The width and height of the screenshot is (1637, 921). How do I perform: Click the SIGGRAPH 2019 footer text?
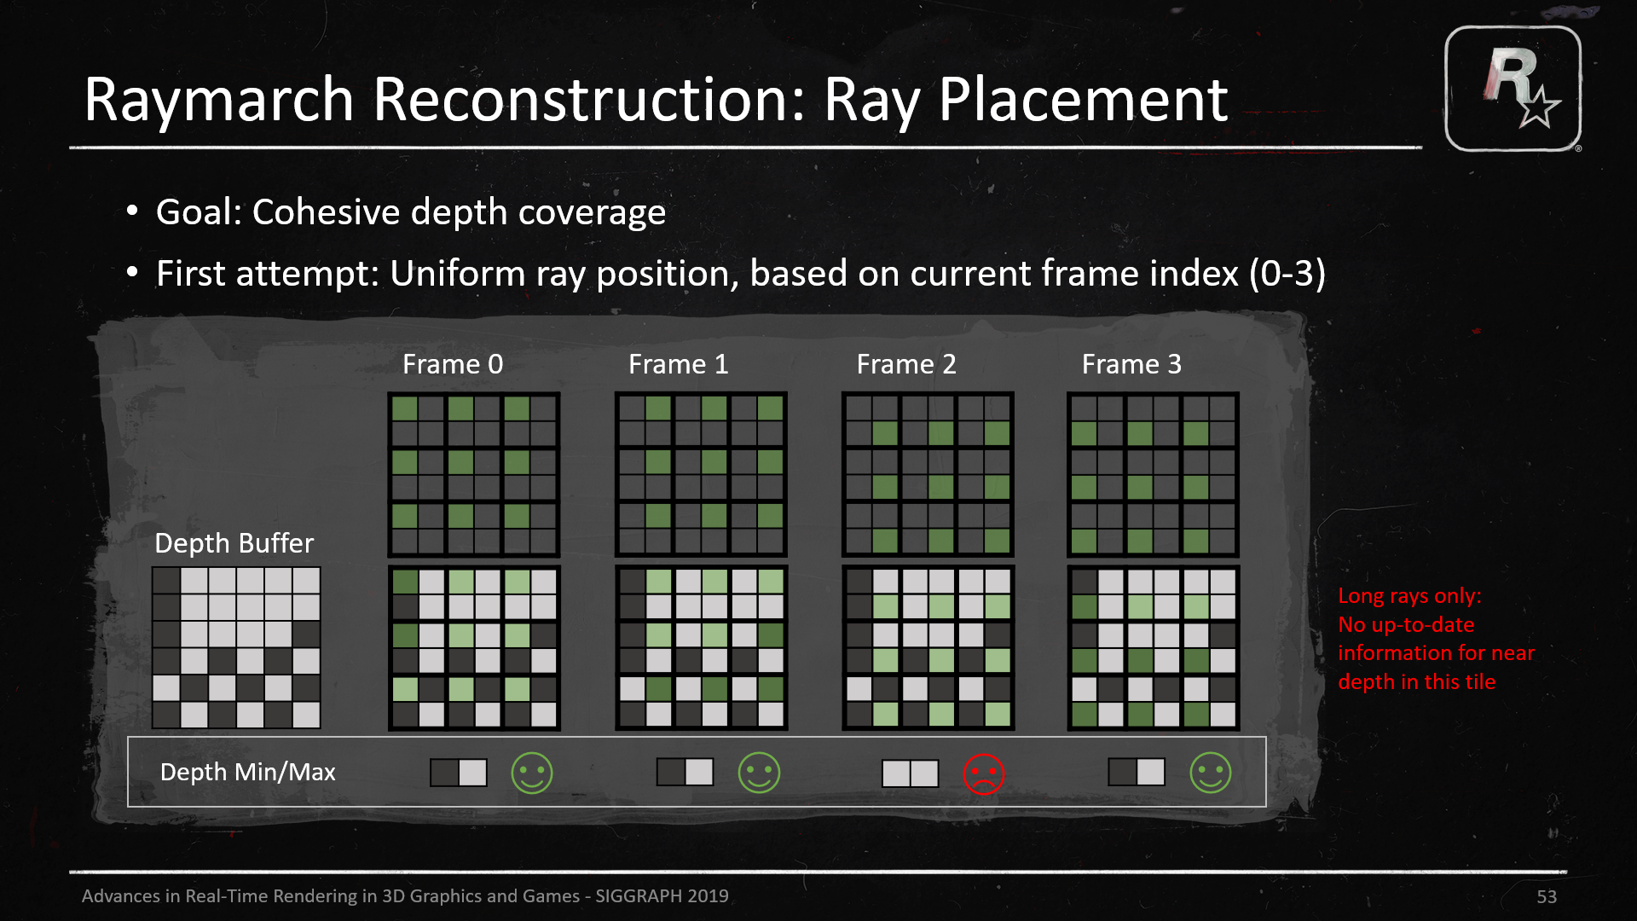(x=405, y=895)
